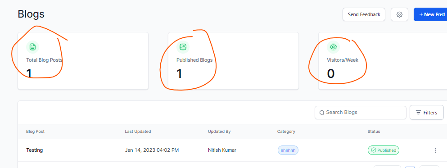Select the Visitors/Week stat card
Image resolution: width=447 pixels, height=168 pixels.
pyautogui.click(x=383, y=61)
